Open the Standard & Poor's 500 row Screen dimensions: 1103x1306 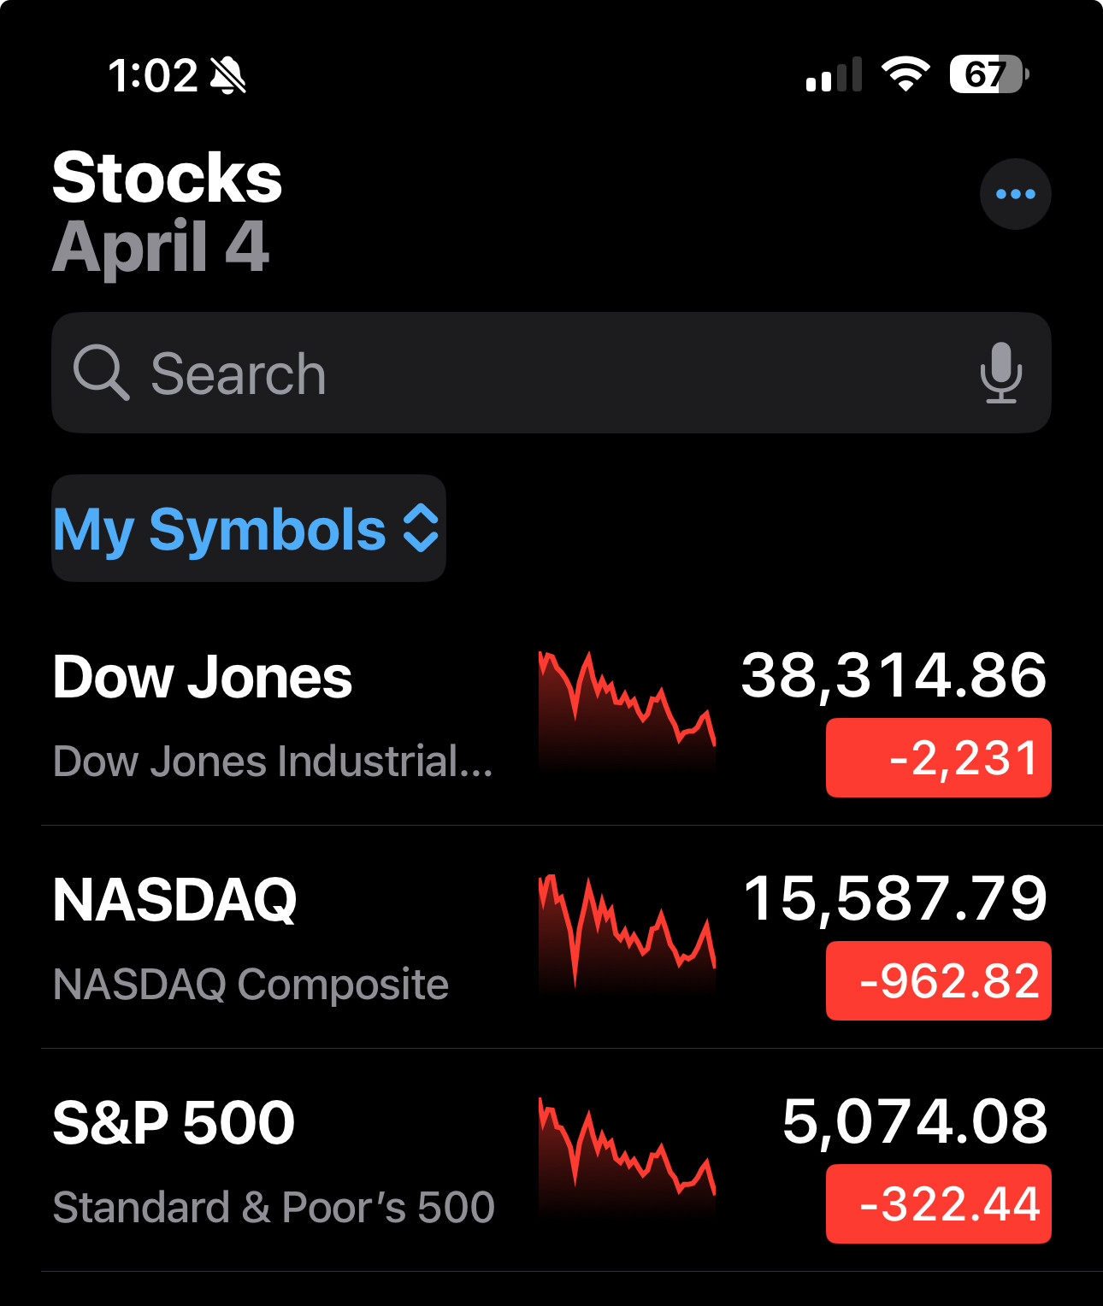tap(551, 1161)
